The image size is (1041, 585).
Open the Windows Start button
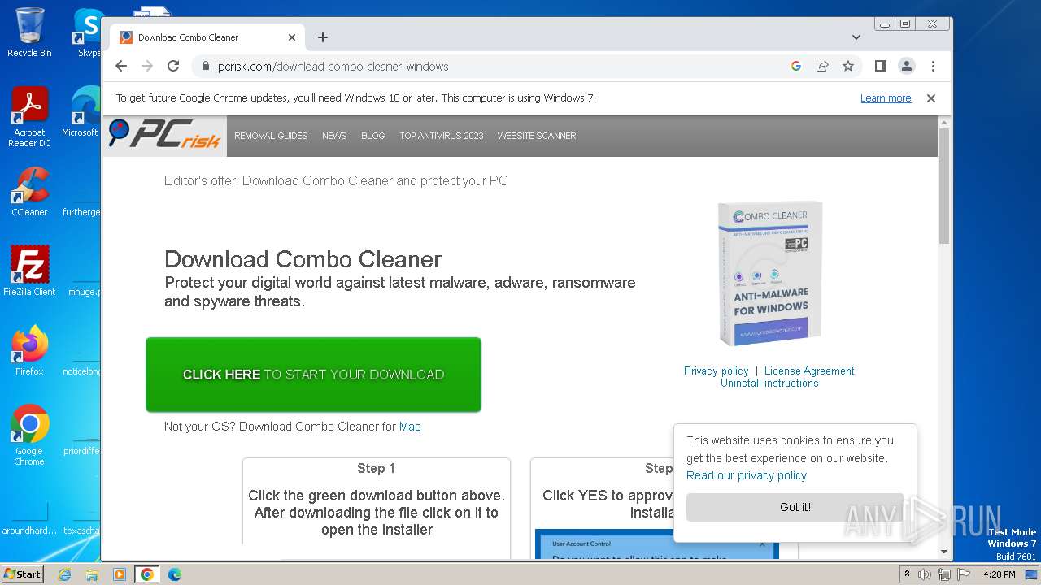pos(22,574)
